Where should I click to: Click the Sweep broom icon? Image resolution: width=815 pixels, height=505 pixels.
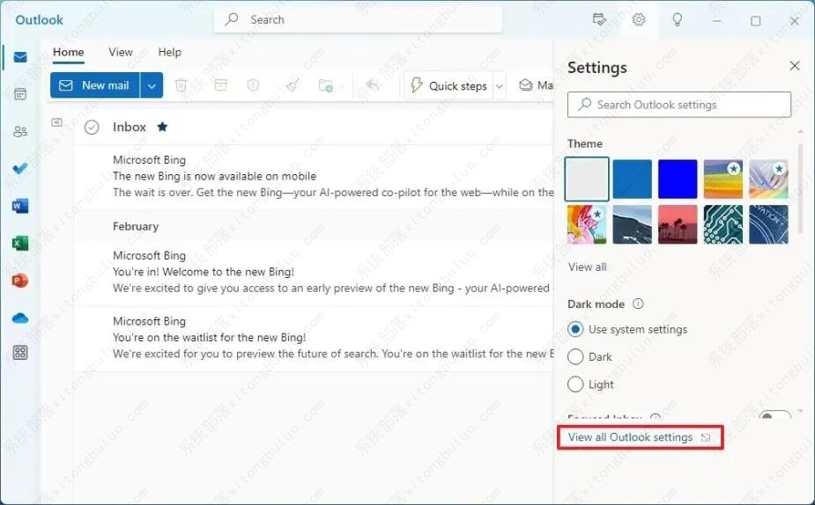[x=293, y=85]
